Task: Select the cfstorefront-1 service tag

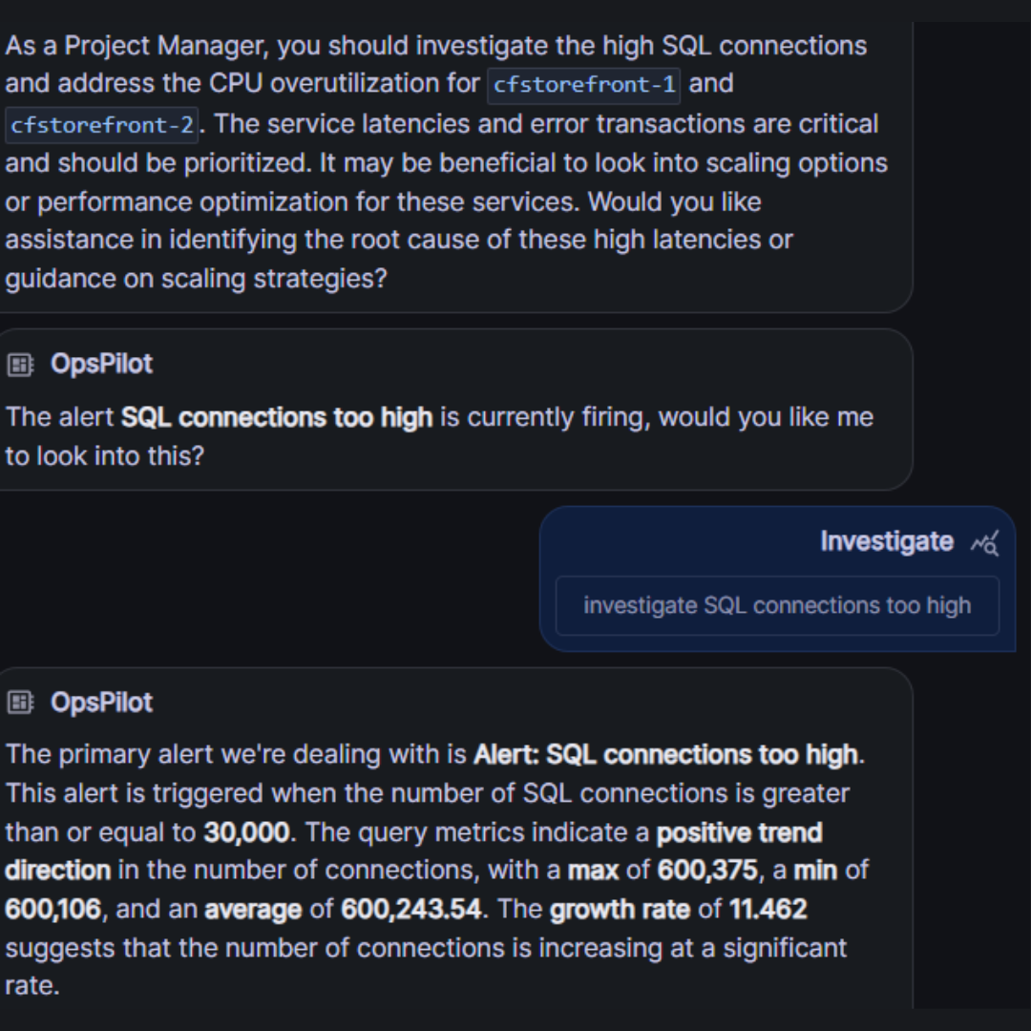Action: [583, 85]
